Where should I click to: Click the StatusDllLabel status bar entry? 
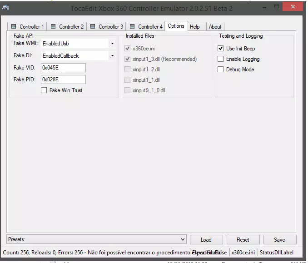pyautogui.click(x=277, y=253)
